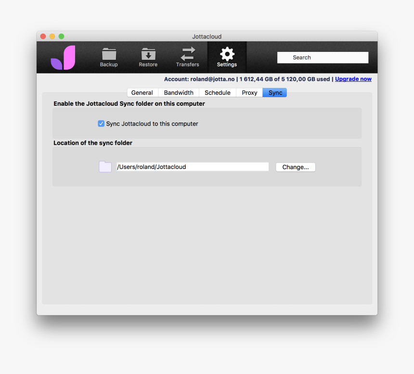The image size is (414, 374).
Task: Click inside the Search box
Action: (x=323, y=57)
